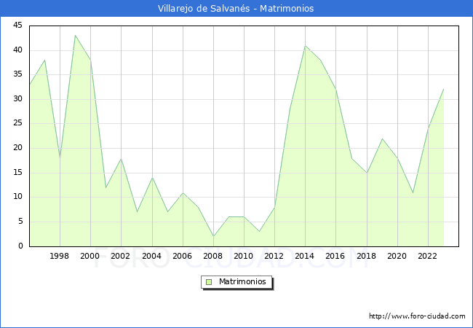Select the 2016 x-axis label
This screenshot has width=473, height=328.
tap(335, 257)
